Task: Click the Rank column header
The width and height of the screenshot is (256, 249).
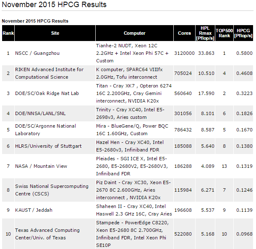Action: coord(8,33)
